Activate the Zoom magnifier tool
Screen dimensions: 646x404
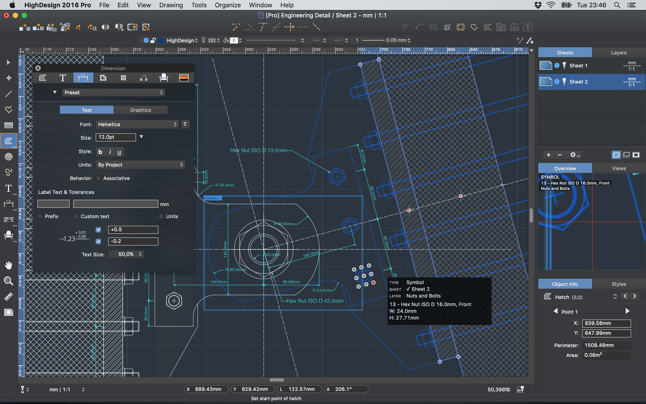point(9,281)
